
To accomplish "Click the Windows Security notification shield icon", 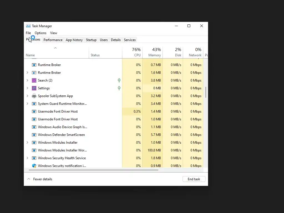I will coord(34,166).
